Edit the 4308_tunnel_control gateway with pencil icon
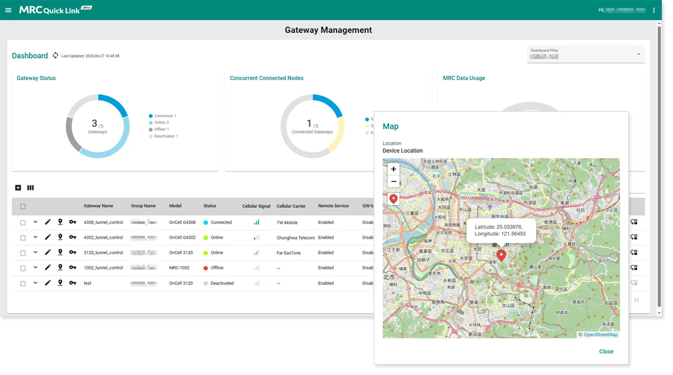The width and height of the screenshot is (673, 375). [x=48, y=222]
